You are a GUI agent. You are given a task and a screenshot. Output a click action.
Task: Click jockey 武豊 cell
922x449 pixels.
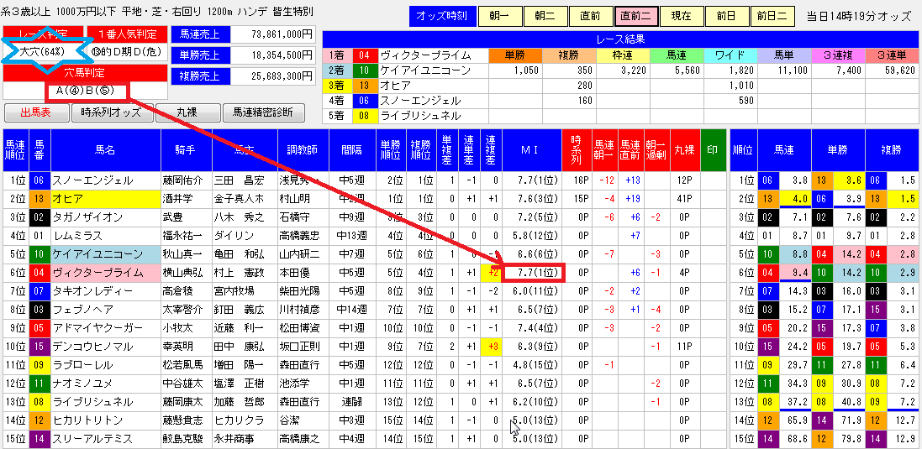pyautogui.click(x=186, y=217)
